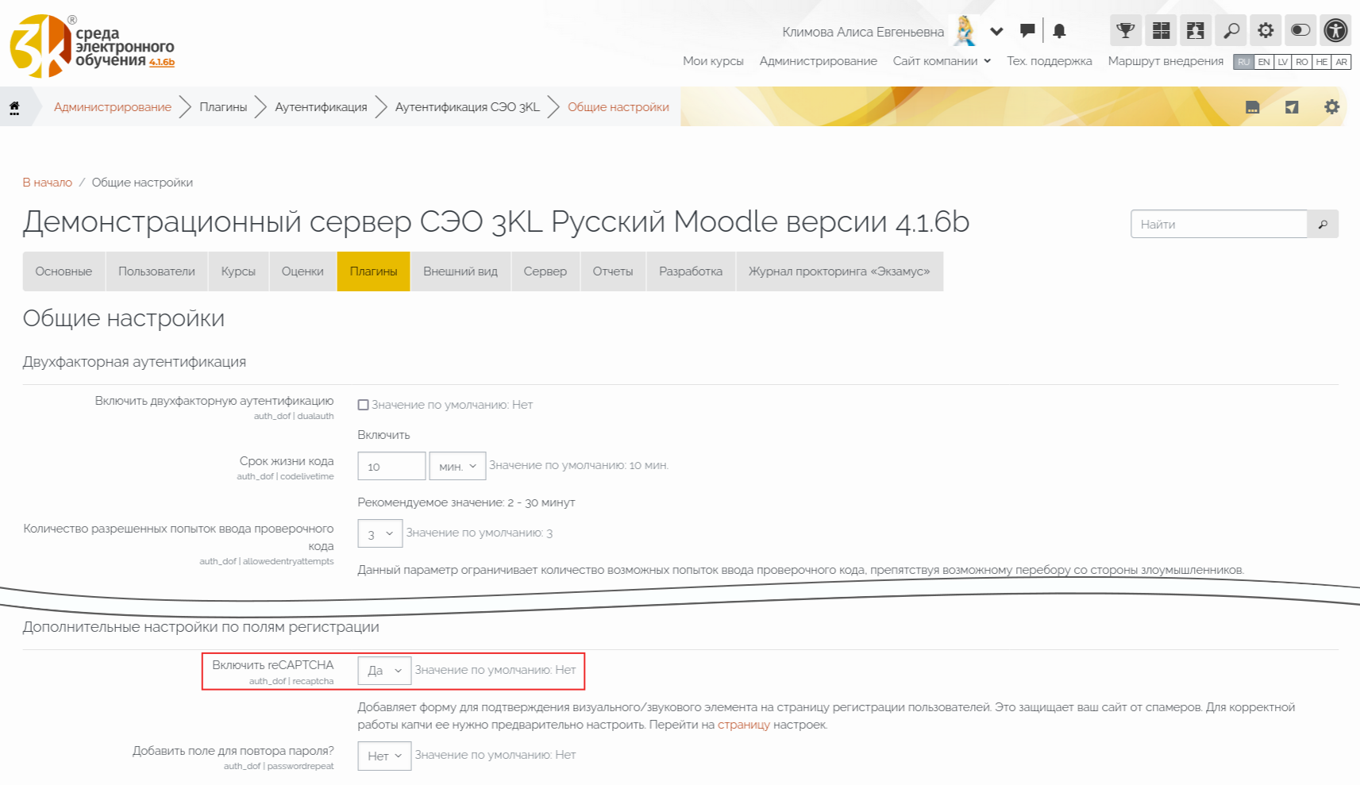The height and width of the screenshot is (785, 1360).
Task: Click Плагины breadcrumb item
Action: (223, 107)
